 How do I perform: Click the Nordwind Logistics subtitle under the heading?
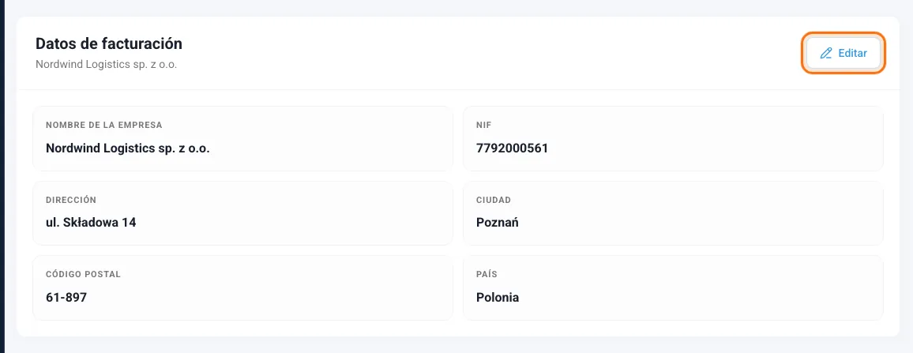pyautogui.click(x=106, y=65)
